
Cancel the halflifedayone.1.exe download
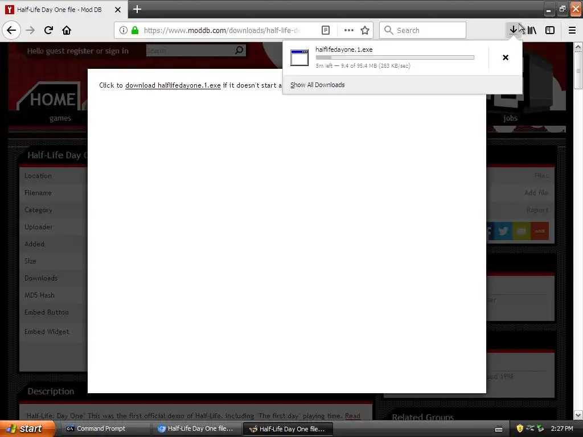tap(506, 57)
